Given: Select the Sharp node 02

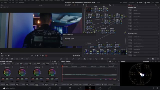Looking at the screenshot, I should [96, 9].
